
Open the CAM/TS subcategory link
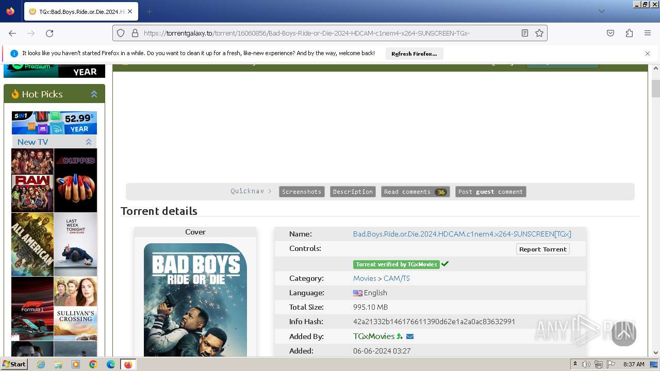[397, 278]
